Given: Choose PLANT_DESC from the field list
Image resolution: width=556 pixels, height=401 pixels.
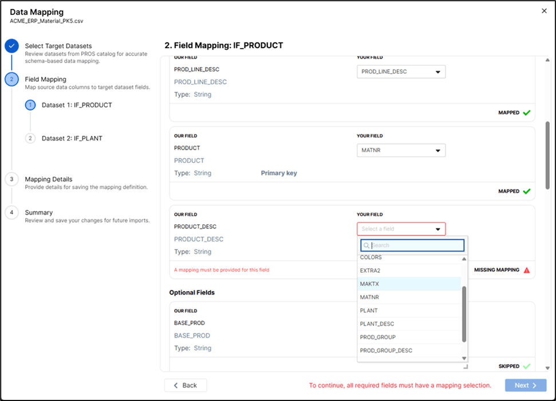Looking at the screenshot, I should tap(377, 324).
